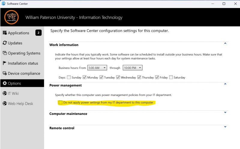
Task: Select the Applications badge showing 2
Action: 38,33
